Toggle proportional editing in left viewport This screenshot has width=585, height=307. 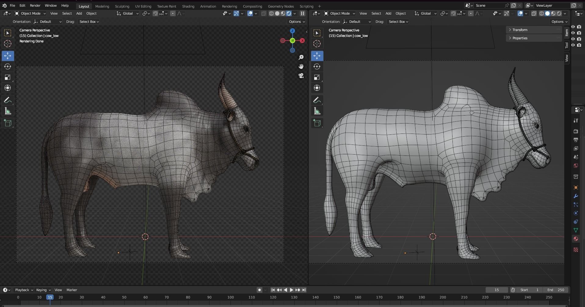click(173, 13)
